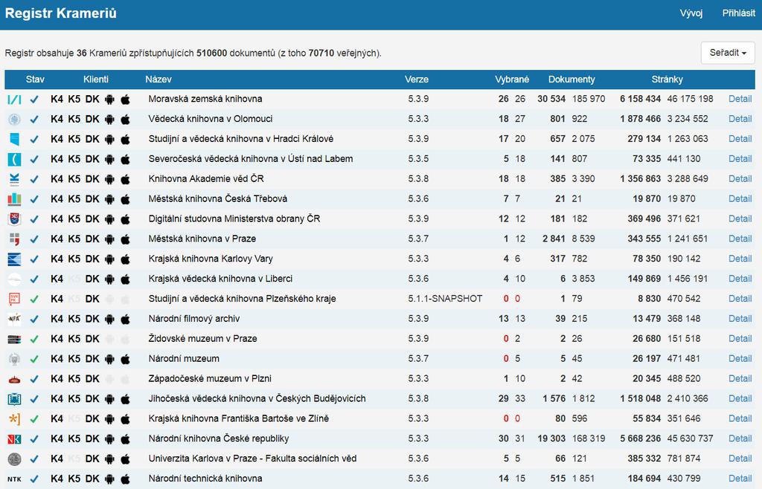The image size is (762, 489).
Task: Click the Android icon for Národní filmový archiv
Action: (x=109, y=319)
